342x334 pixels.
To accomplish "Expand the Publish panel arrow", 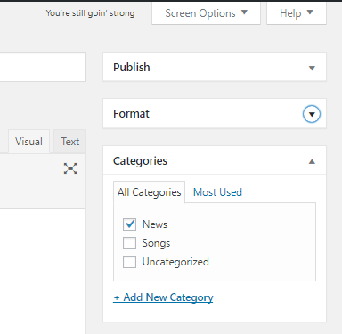I will tap(312, 68).
